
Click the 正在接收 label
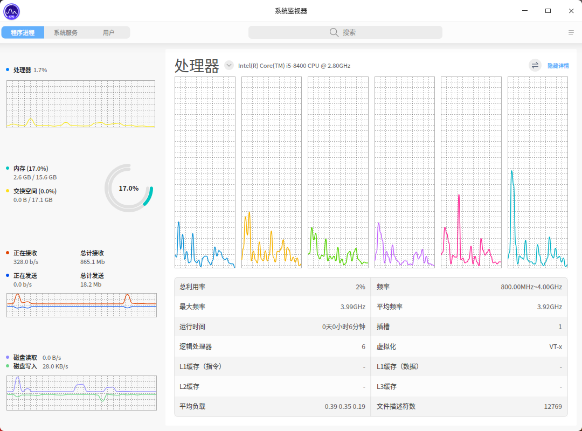point(25,253)
